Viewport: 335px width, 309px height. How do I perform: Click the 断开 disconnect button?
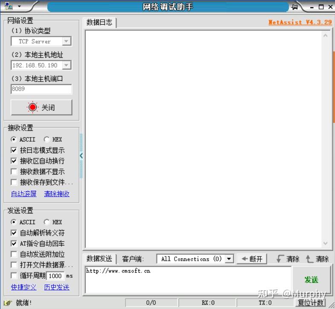point(252,259)
